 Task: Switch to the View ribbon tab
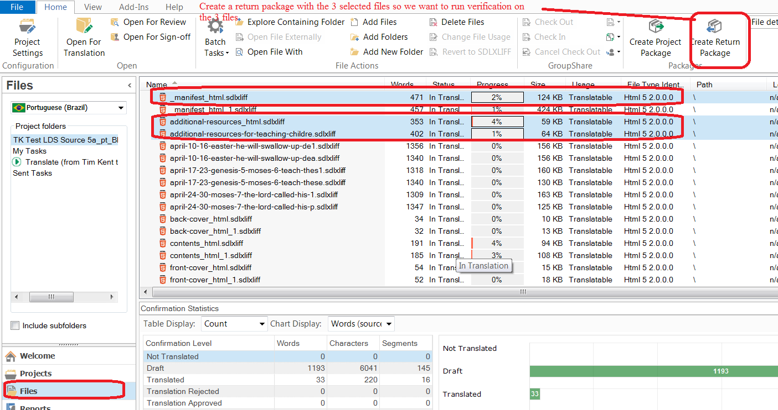[x=92, y=7]
